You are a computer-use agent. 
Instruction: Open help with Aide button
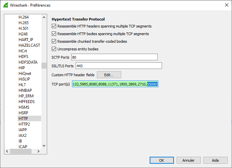click(x=215, y=160)
